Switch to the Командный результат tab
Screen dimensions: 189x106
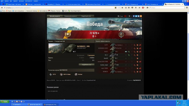pyautogui.click(x=71, y=16)
